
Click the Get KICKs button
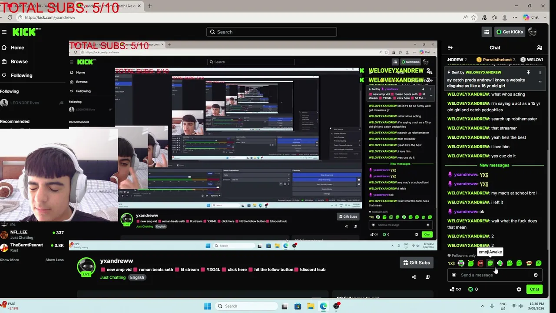click(510, 32)
